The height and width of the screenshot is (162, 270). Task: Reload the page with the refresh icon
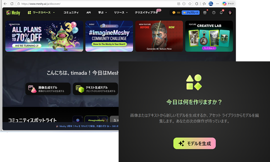[12, 3]
